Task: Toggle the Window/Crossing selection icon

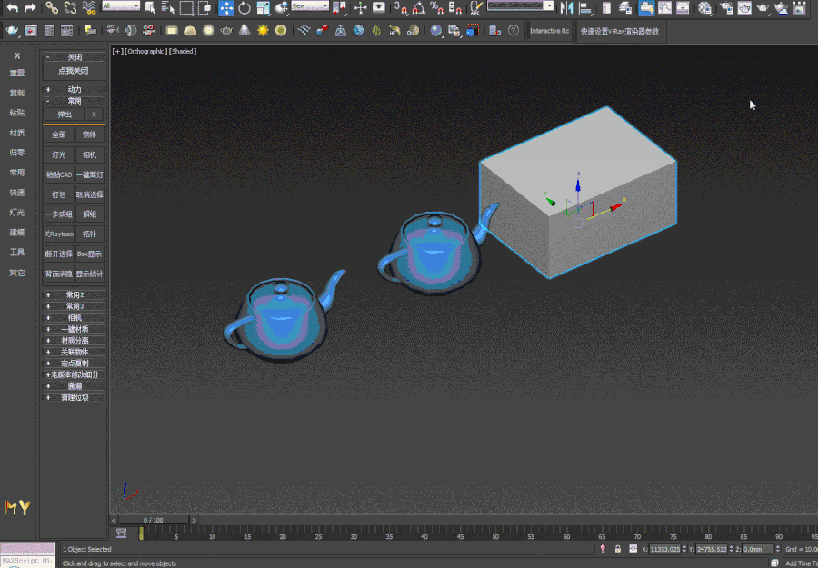Action: (x=205, y=7)
